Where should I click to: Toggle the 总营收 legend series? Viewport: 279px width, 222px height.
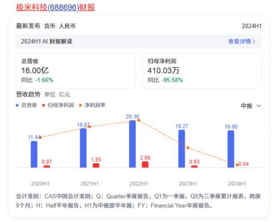pos(27,105)
